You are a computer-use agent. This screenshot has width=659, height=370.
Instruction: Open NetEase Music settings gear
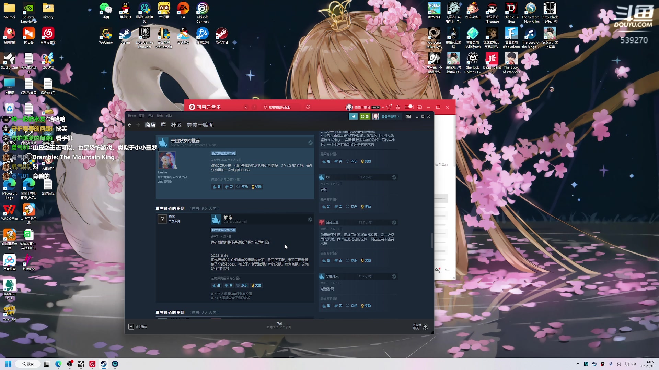[398, 107]
